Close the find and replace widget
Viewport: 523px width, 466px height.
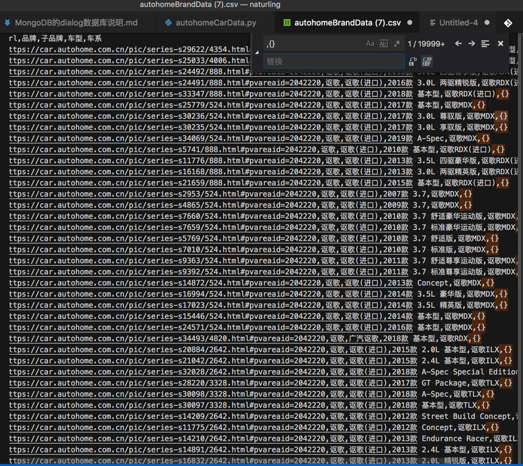[x=500, y=44]
